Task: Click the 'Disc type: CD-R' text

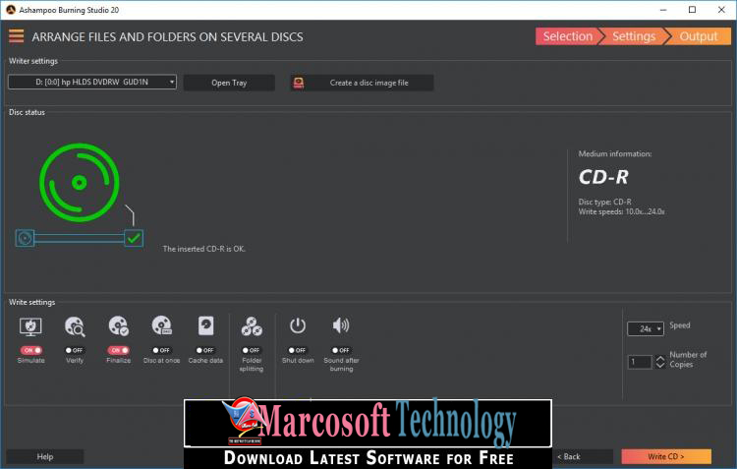Action: tap(605, 202)
